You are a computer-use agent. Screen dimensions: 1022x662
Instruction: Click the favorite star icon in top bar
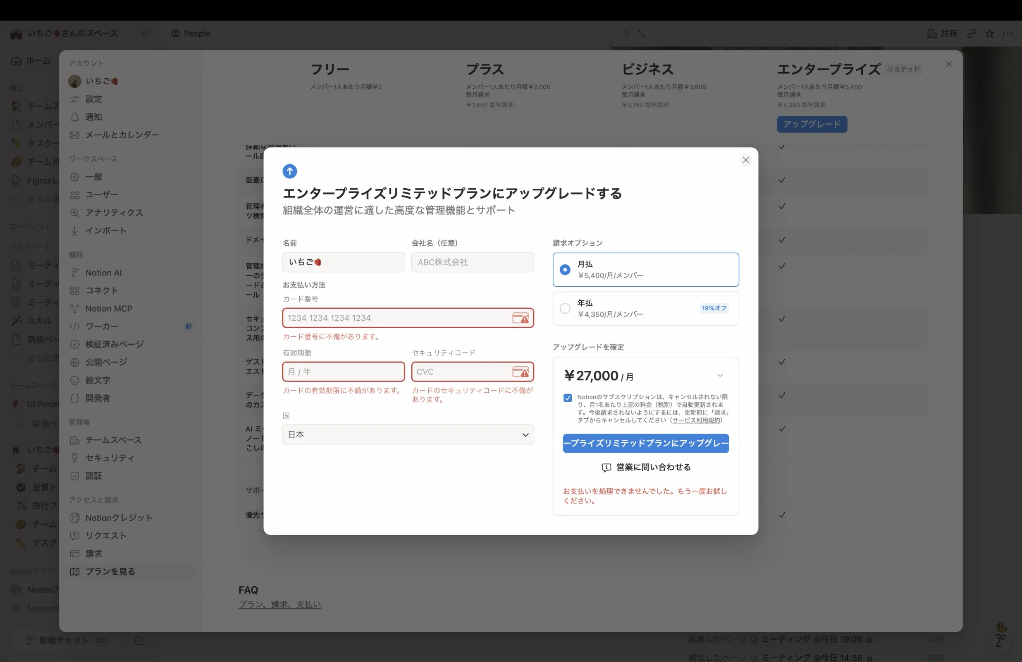coord(990,34)
